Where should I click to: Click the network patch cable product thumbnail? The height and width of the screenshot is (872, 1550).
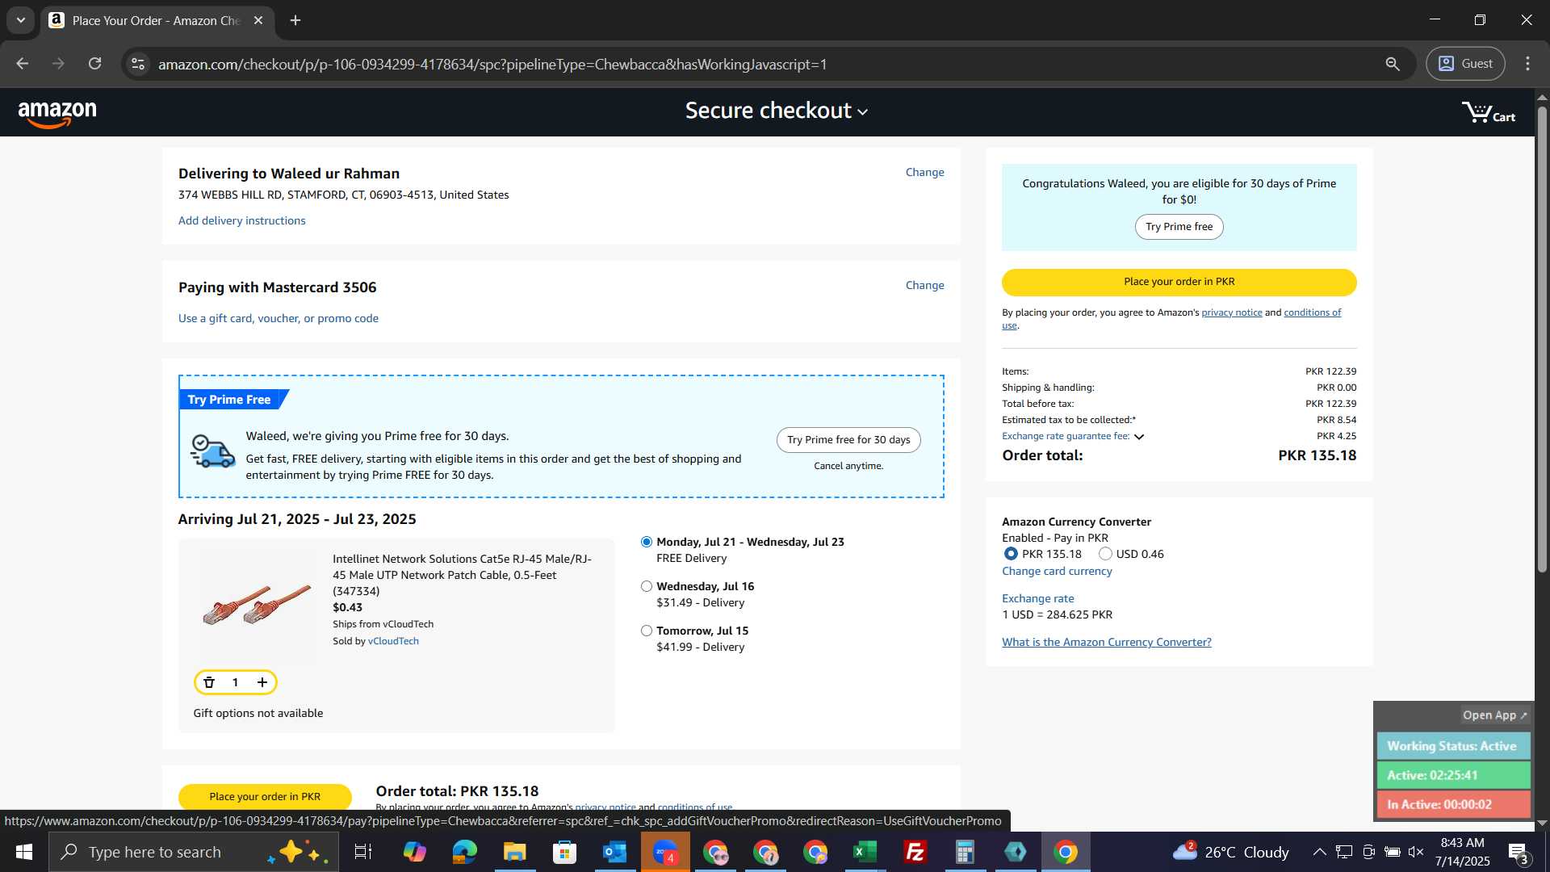(x=256, y=603)
